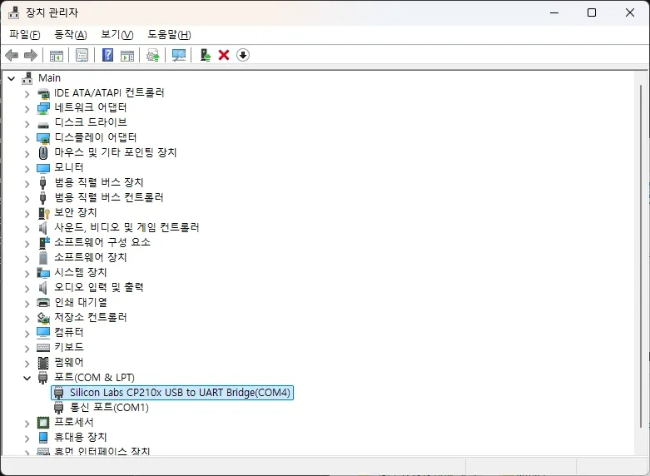Expand the 범용 직렬 버스 컨트롤러 arrow
Viewport: 650px width, 476px height.
point(27,199)
